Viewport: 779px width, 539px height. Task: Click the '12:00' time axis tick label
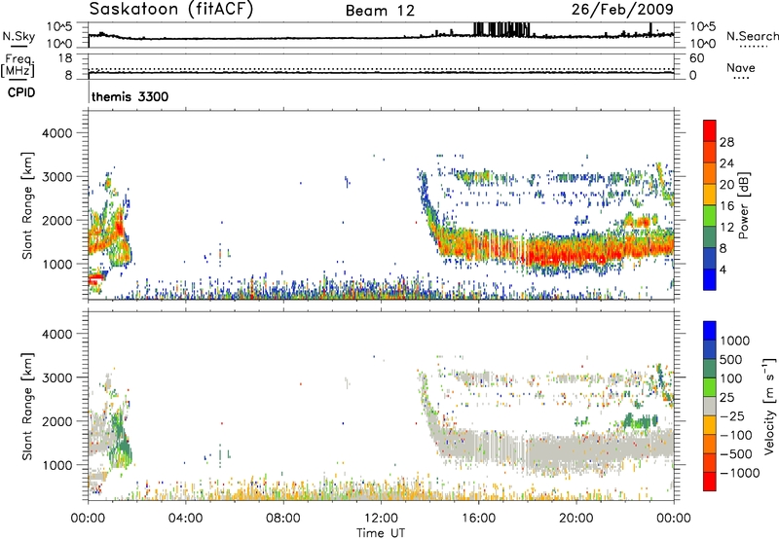point(381,519)
